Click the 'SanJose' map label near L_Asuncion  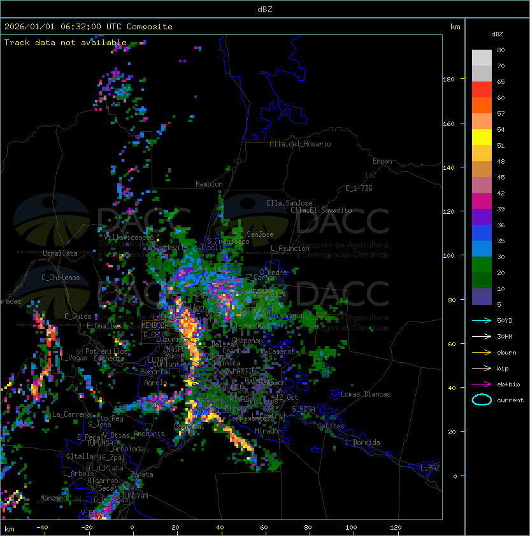pos(260,234)
